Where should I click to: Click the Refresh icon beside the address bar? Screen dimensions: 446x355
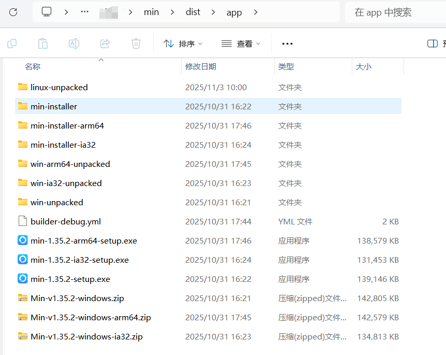pyautogui.click(x=13, y=11)
